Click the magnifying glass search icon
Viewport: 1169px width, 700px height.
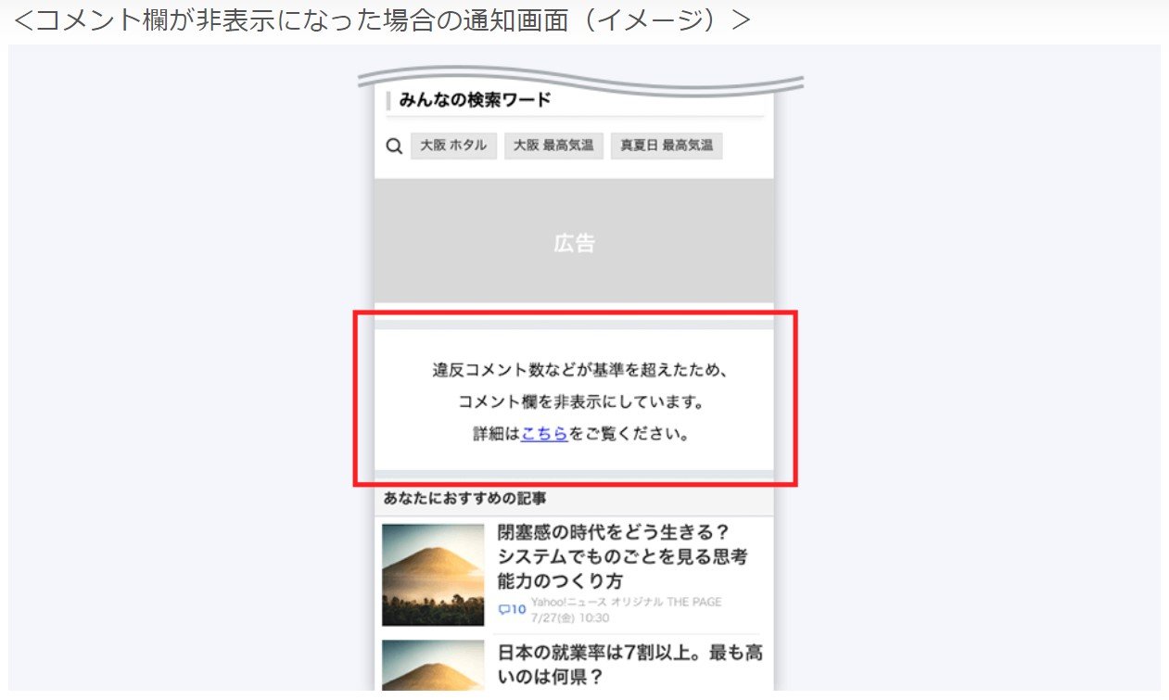point(394,146)
